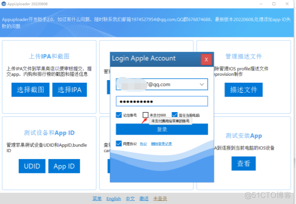Expand the Apple account email dropdown
Image resolution: width=296 pixels, height=204 pixels.
(x=201, y=84)
